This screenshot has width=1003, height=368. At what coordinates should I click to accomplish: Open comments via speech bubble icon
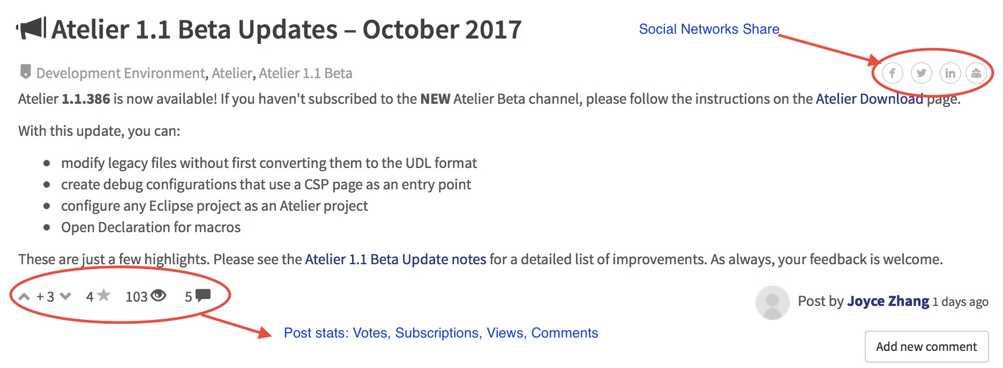203,295
